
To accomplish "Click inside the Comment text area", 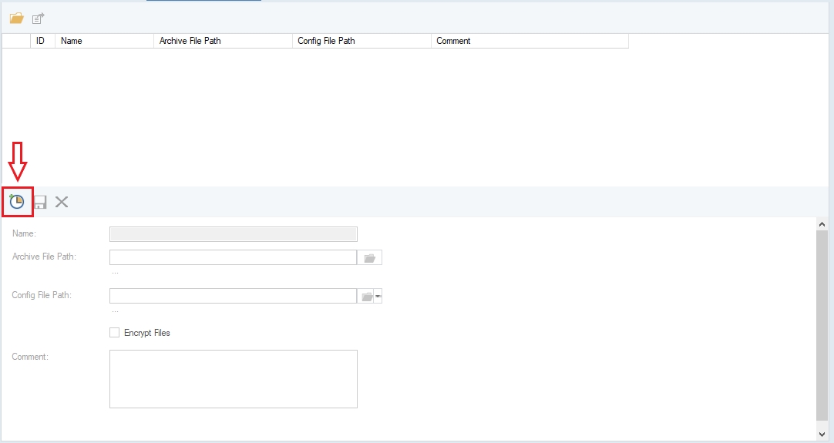I will 234,378.
